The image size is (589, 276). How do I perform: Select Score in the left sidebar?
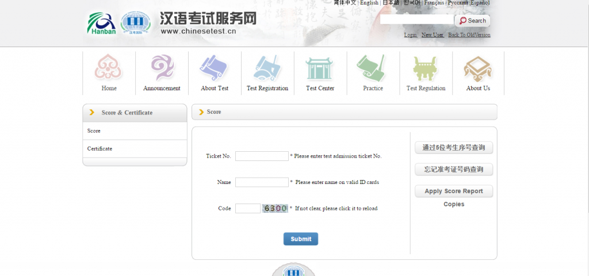coord(94,131)
